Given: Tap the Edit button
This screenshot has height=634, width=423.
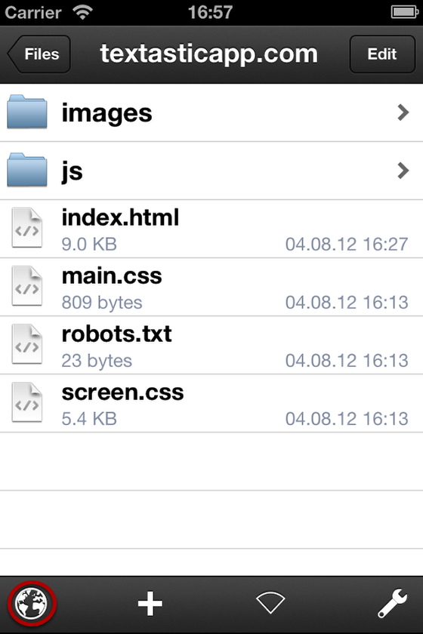Looking at the screenshot, I should [382, 54].
